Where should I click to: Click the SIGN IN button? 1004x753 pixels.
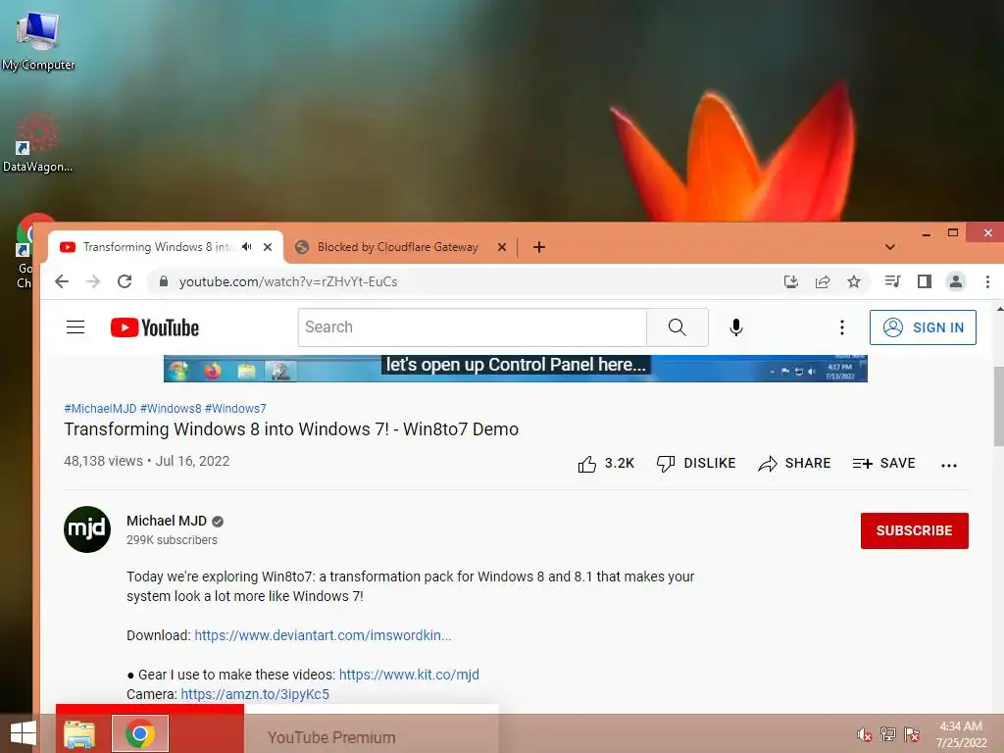(923, 327)
